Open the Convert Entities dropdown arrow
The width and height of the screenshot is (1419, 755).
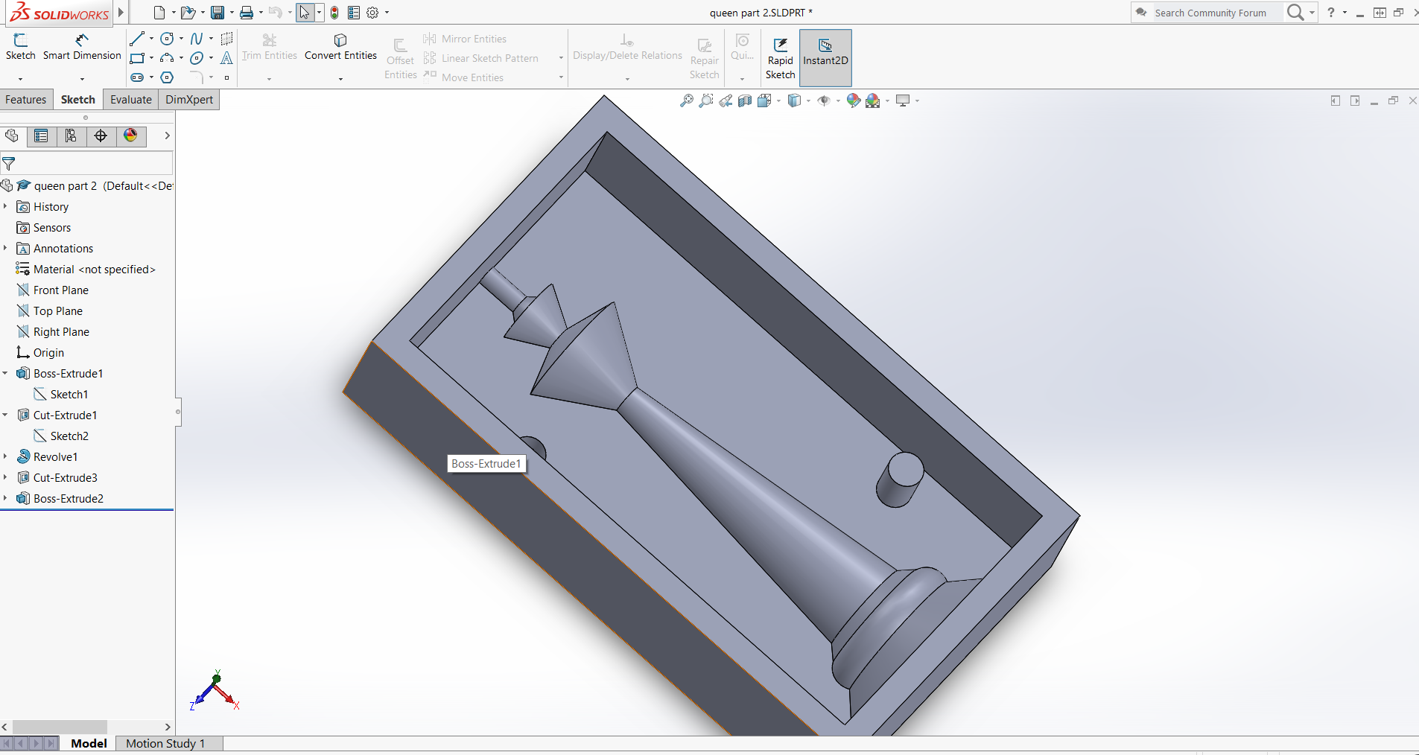340,78
